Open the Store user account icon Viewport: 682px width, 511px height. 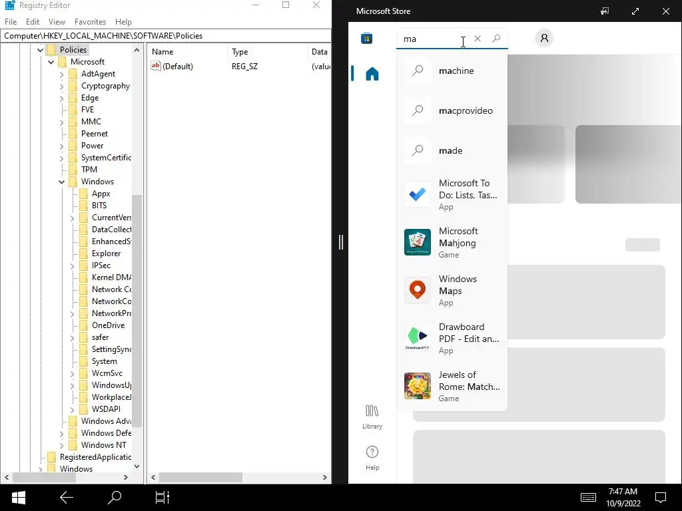click(x=544, y=38)
